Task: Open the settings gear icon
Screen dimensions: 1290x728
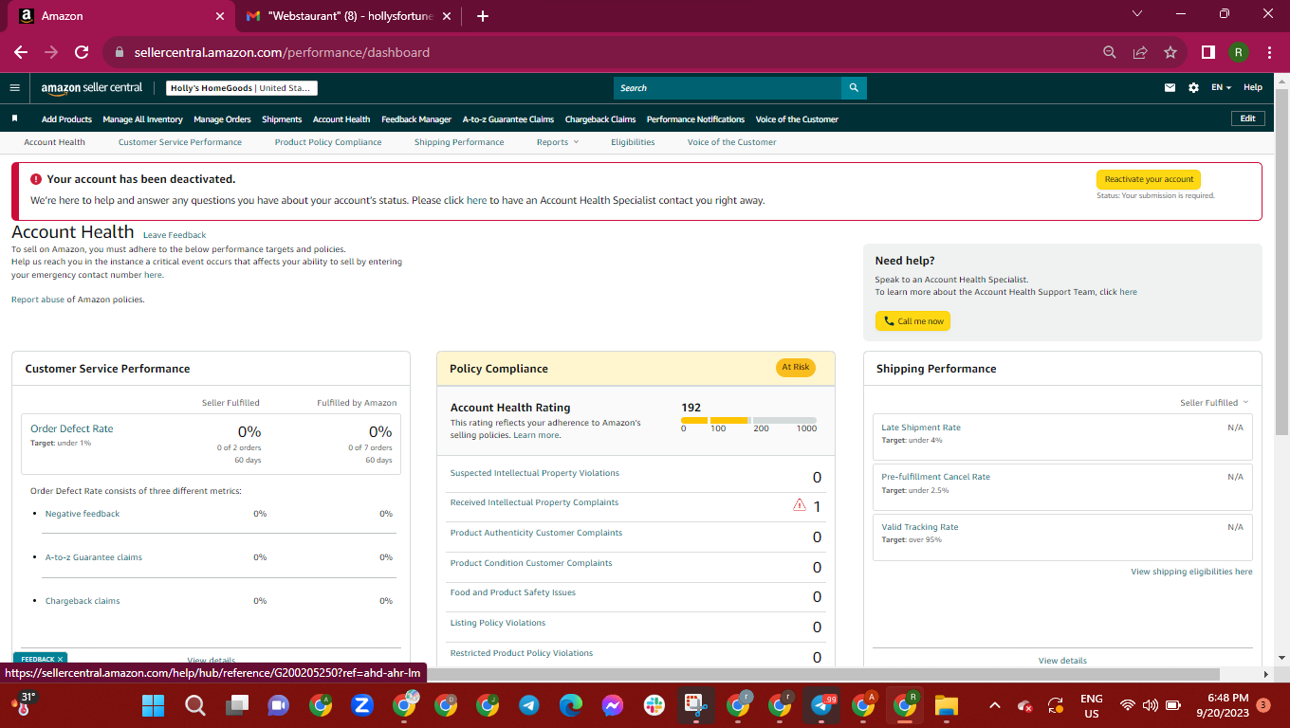Action: click(x=1193, y=88)
